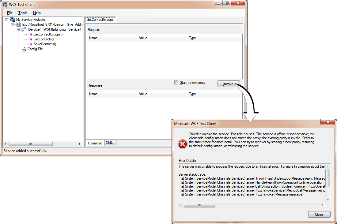
Task: Click the WCF Test Client title bar icon
Action: pos(5,5)
